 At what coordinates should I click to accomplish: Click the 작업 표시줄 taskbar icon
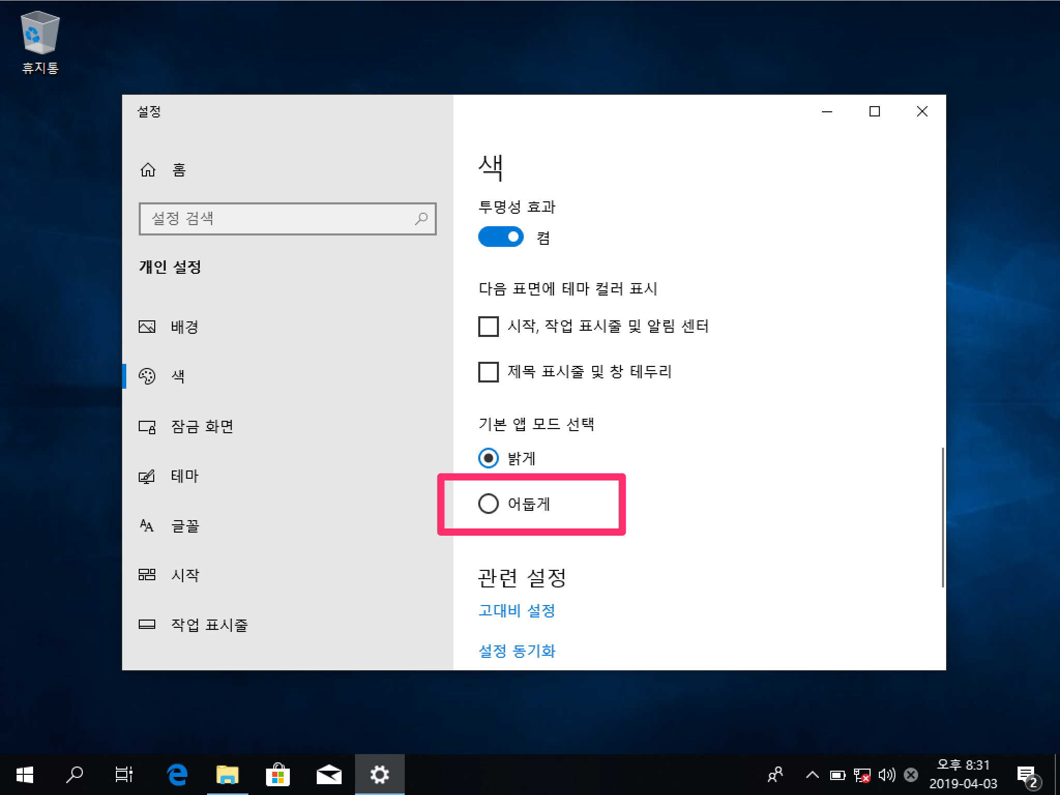(x=147, y=625)
